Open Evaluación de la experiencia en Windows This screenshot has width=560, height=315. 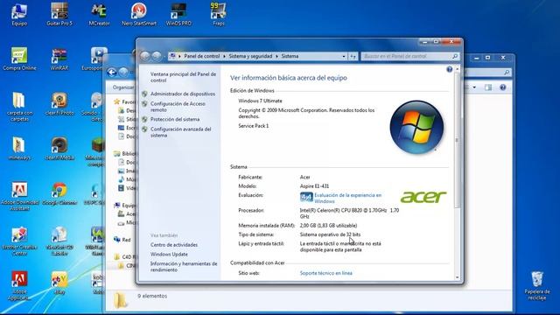pos(347,199)
